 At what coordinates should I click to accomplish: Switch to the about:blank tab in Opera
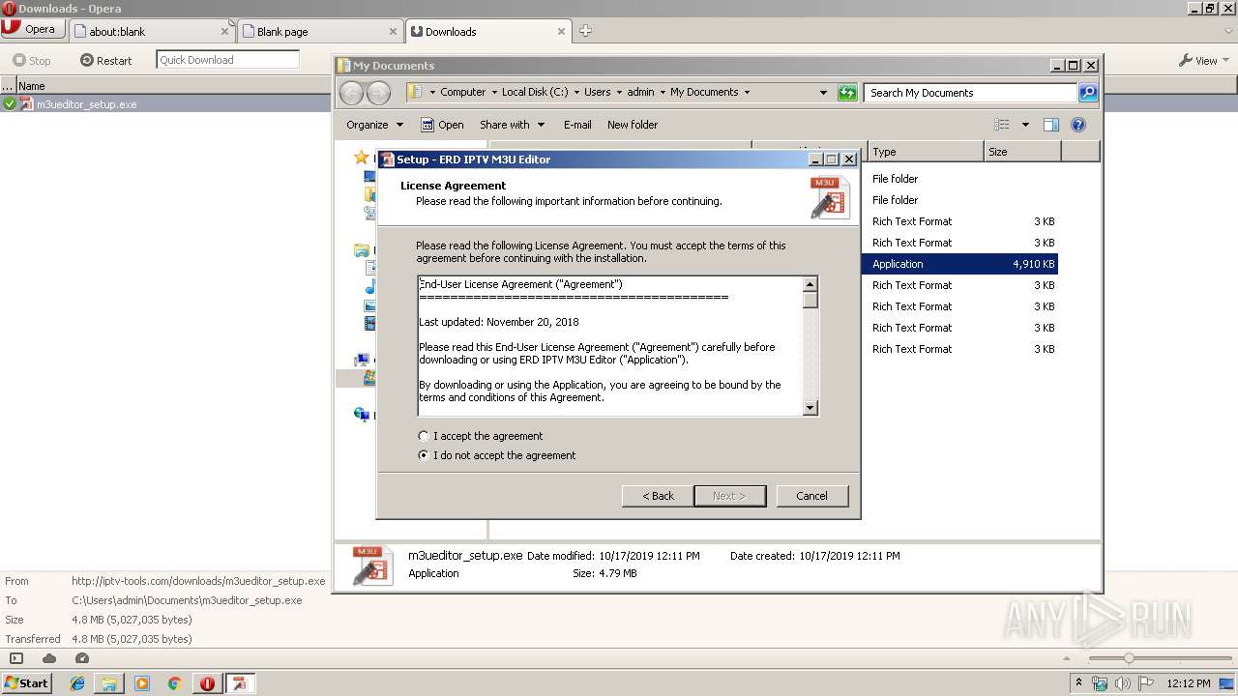[152, 31]
